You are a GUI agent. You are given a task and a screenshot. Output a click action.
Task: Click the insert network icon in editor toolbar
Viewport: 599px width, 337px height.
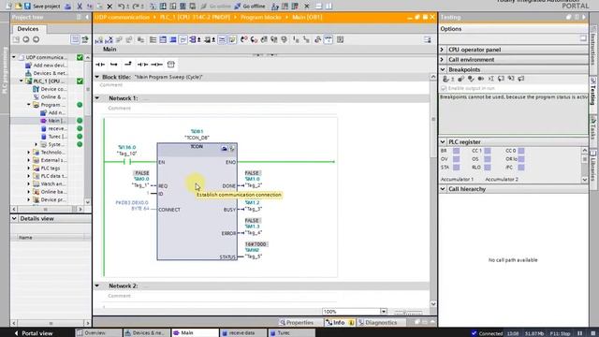[x=99, y=39]
